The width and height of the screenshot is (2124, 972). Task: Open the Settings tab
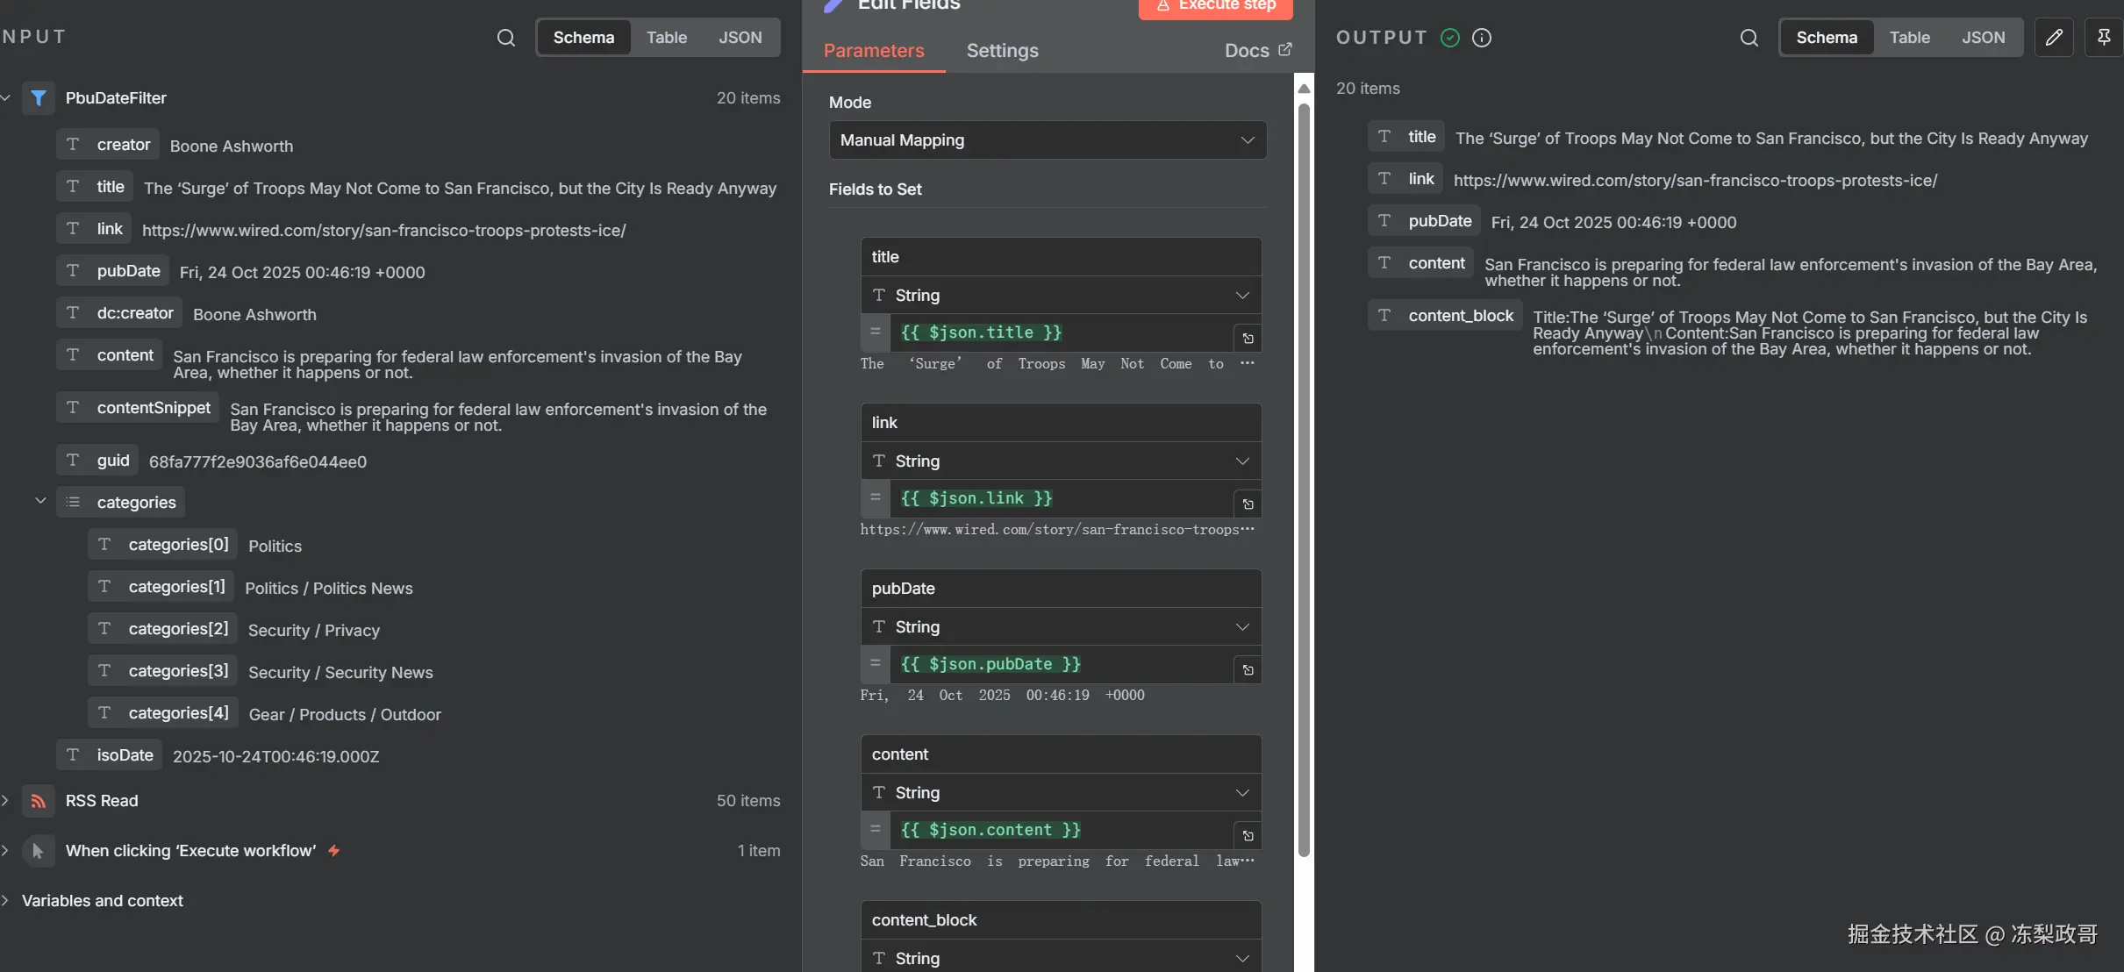coord(1002,51)
